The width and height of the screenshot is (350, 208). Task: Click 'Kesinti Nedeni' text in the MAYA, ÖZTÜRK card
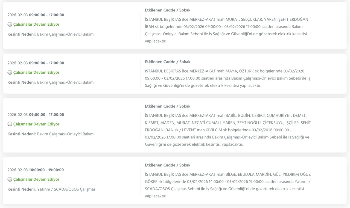(22, 82)
